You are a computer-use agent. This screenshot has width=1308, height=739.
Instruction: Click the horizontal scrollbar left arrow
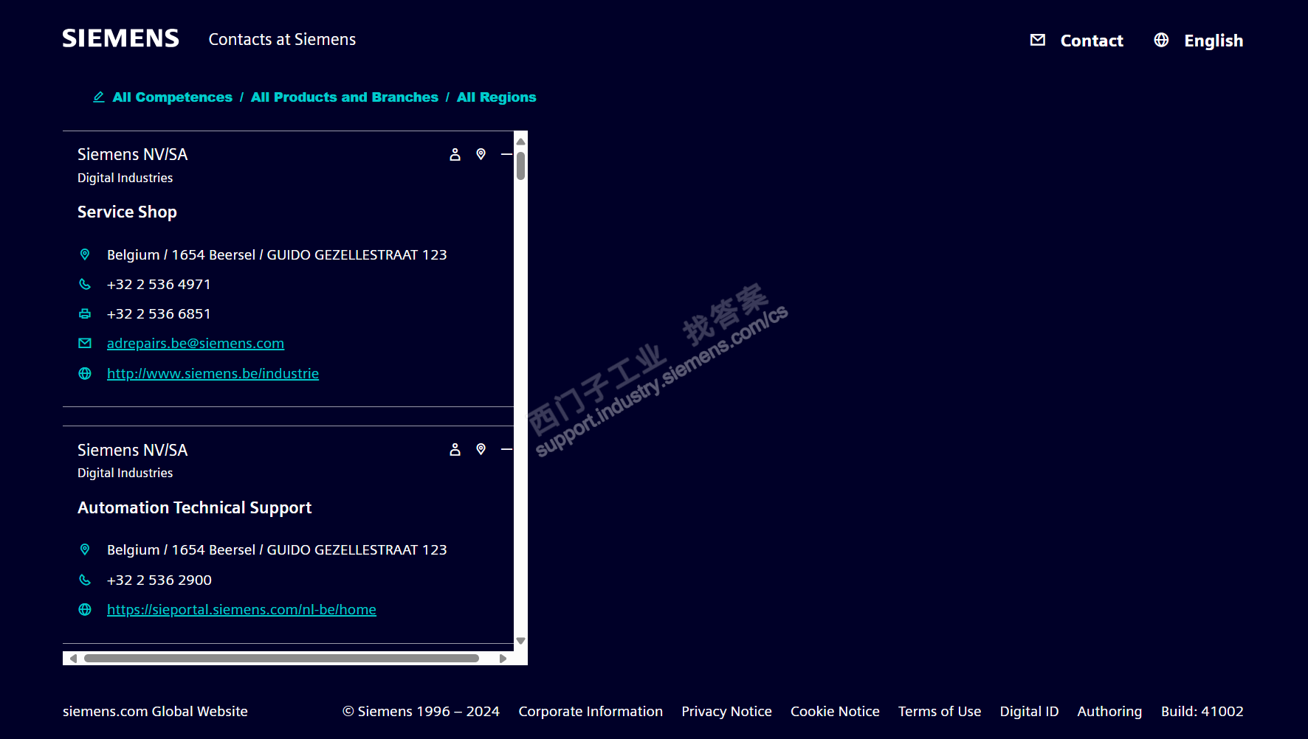click(x=73, y=658)
